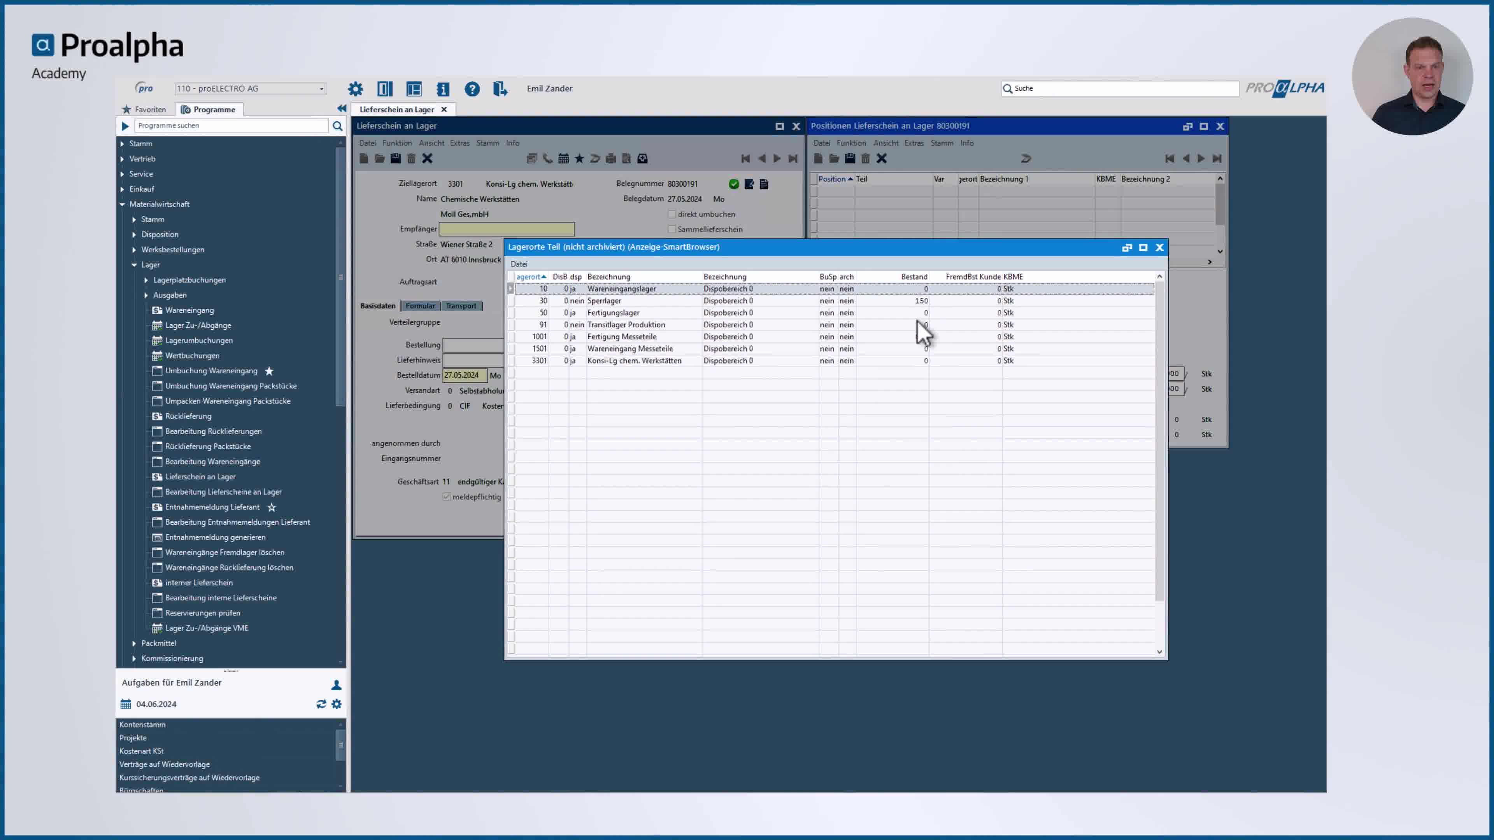This screenshot has width=1494, height=840.
Task: Switch to the Formular tab
Action: [x=420, y=306]
